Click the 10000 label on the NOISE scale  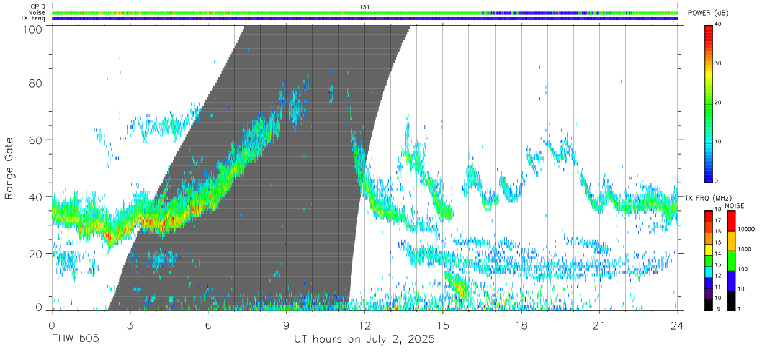[x=746, y=230]
